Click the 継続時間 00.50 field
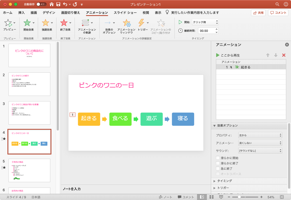Screen dimensions: 291x200 pyautogui.click(x=206, y=31)
